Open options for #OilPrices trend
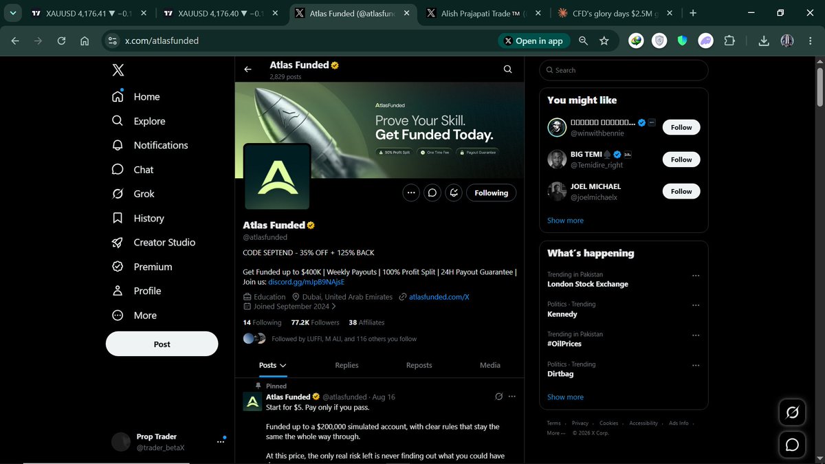 [696, 335]
